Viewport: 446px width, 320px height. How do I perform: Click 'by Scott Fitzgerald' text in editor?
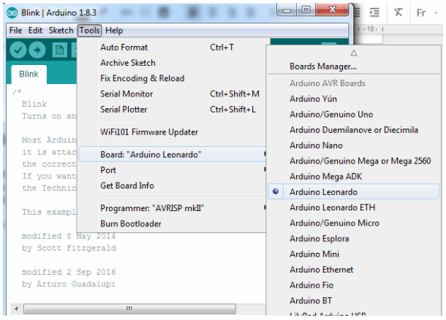69,248
